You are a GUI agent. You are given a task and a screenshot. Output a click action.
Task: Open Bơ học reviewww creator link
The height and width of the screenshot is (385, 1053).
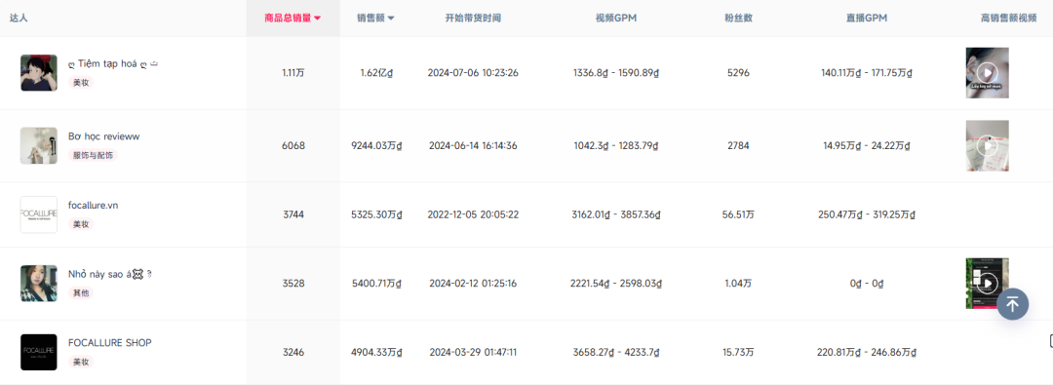104,136
